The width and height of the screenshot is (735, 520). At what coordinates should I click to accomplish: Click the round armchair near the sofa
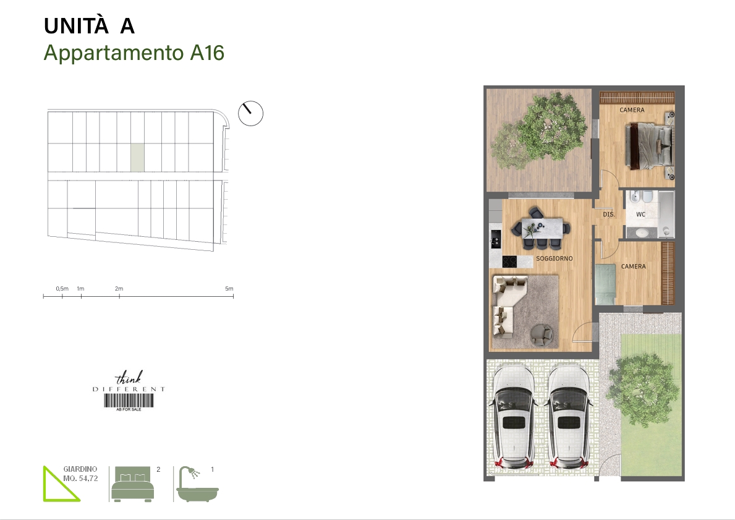pos(543,334)
